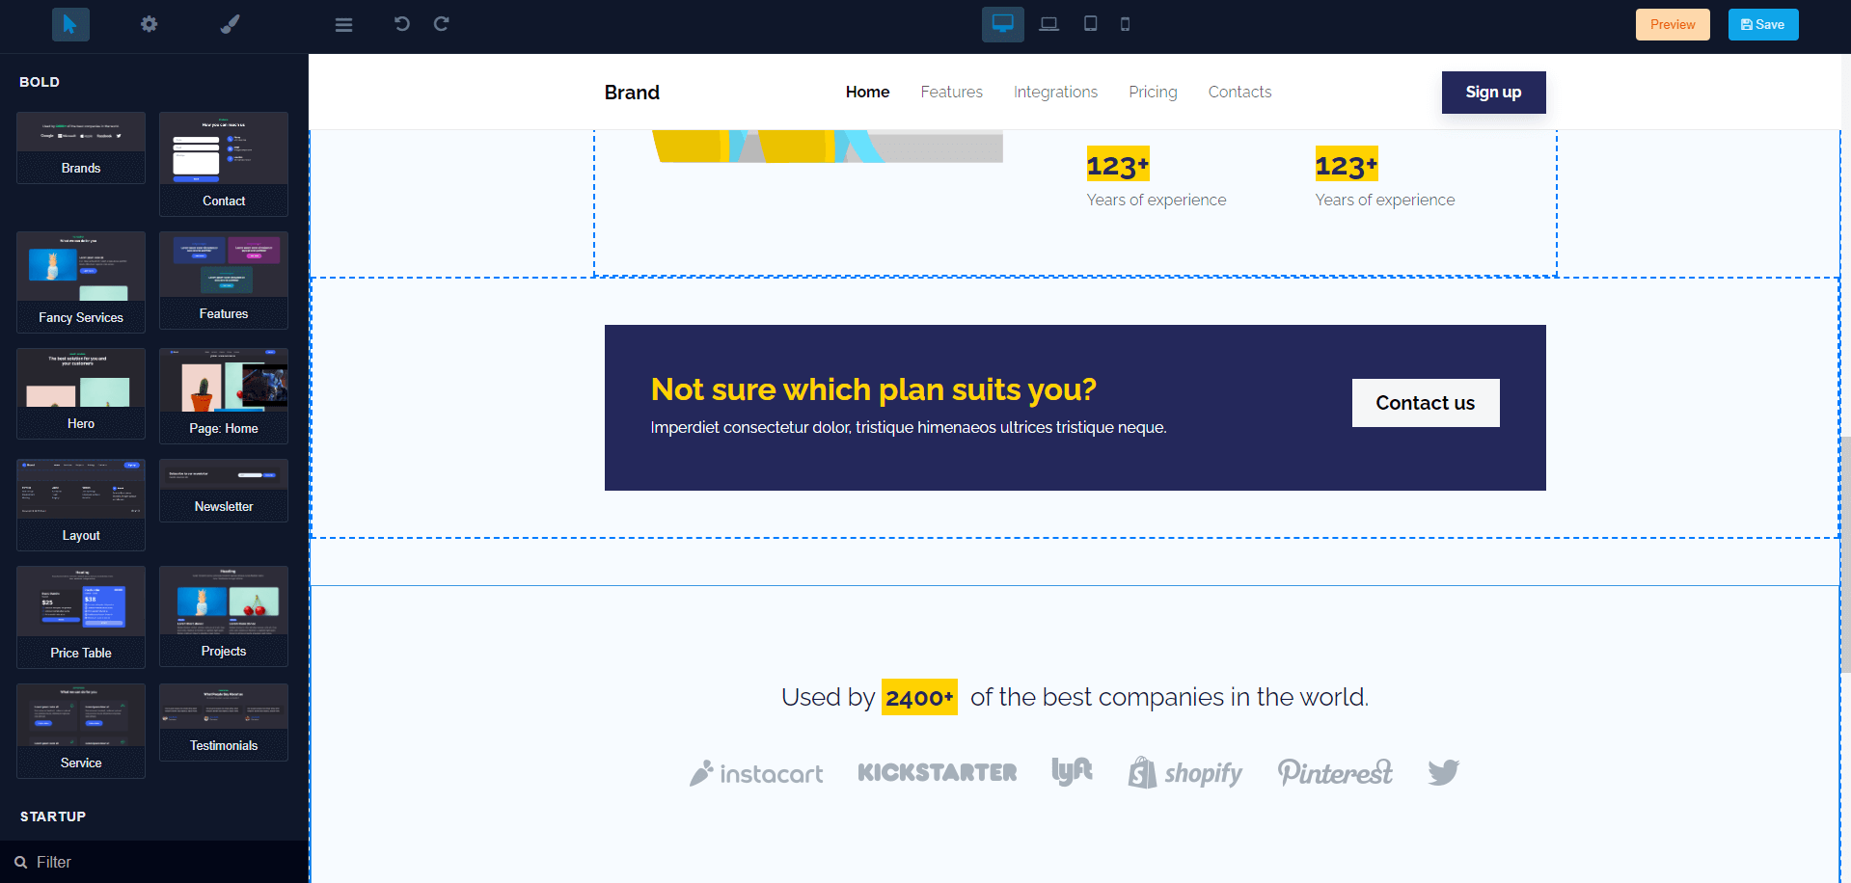Open the site settings gear
This screenshot has height=883, width=1851.
[150, 24]
